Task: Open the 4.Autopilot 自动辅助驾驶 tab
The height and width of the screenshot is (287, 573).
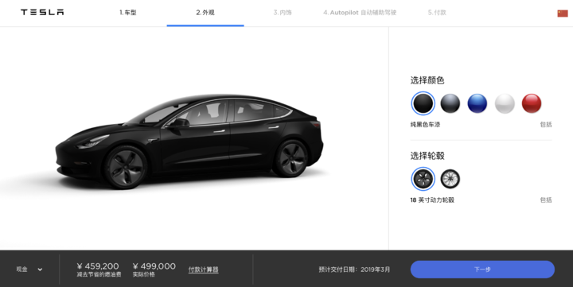Action: pyautogui.click(x=360, y=13)
